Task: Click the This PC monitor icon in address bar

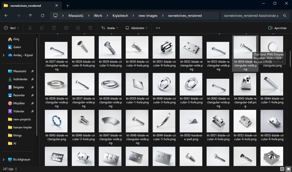Action: [55, 15]
